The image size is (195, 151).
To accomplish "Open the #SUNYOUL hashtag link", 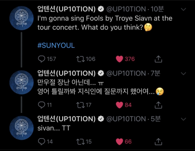I will pyautogui.click(x=56, y=45).
